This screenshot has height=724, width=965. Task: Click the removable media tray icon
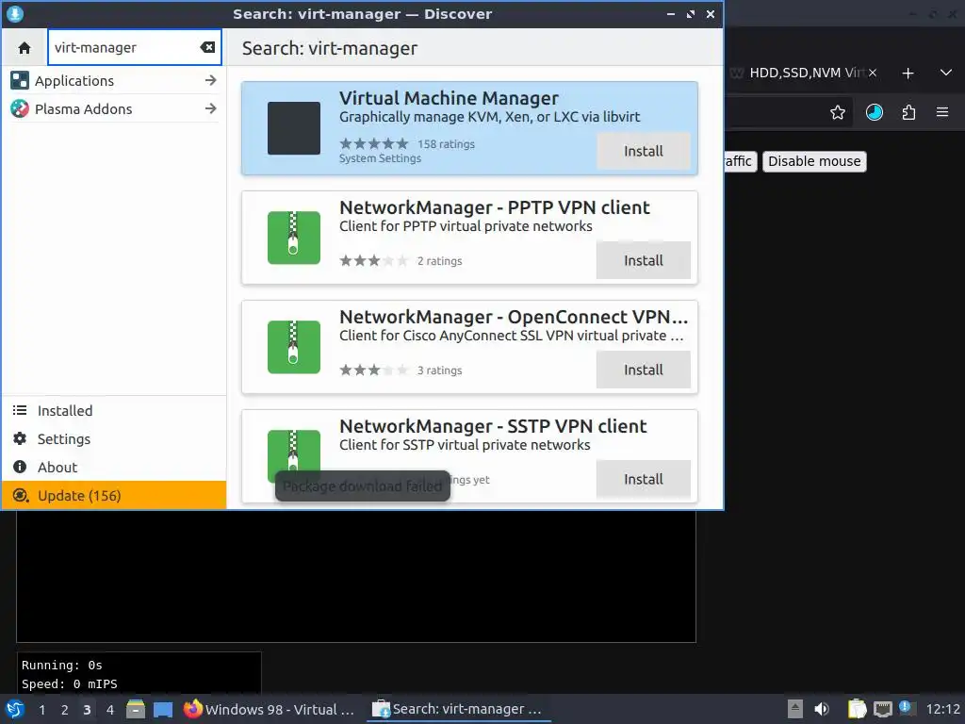coord(795,709)
